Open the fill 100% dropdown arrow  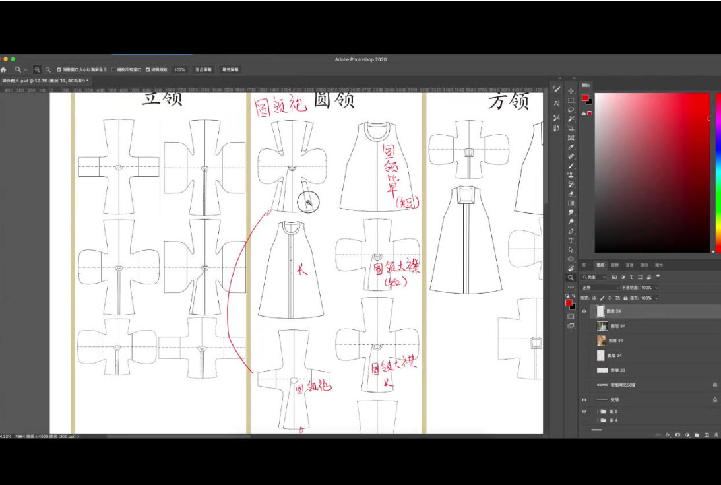656,298
